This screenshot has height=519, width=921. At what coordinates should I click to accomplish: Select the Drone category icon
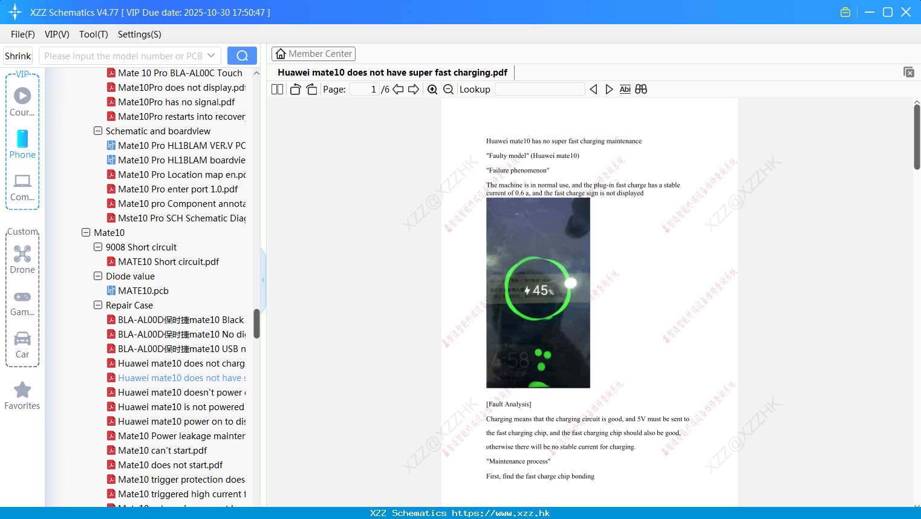click(22, 253)
